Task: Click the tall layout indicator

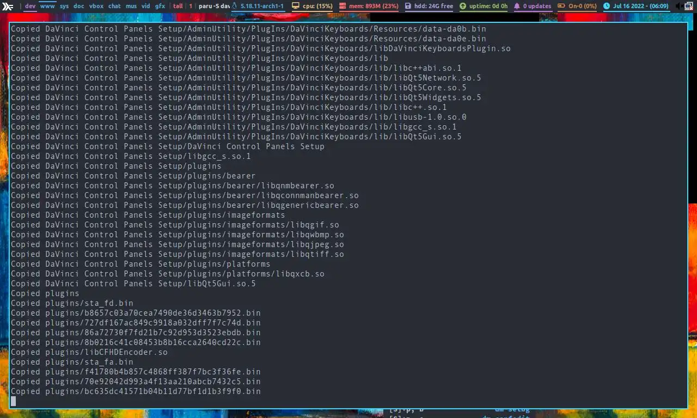Action: click(178, 7)
